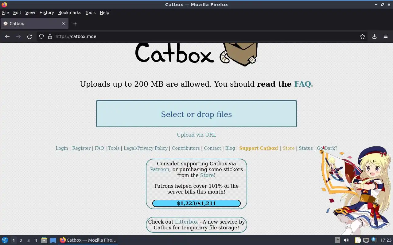Go back using the browser back arrow
The width and height of the screenshot is (393, 245).
point(7,36)
